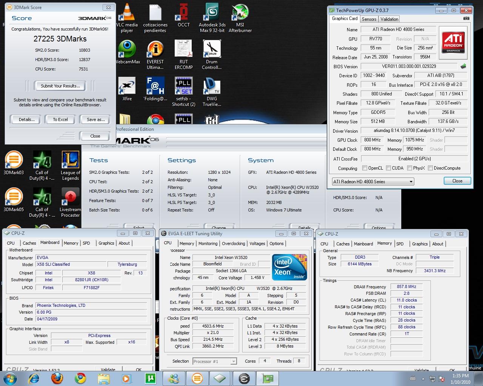The image size is (483, 386).
Task: Open Livestream Procaster desktop icon
Action: click(x=70, y=203)
